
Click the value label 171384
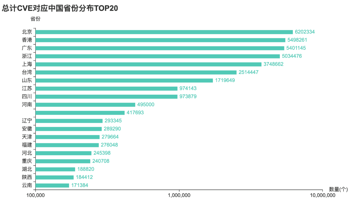80,185
